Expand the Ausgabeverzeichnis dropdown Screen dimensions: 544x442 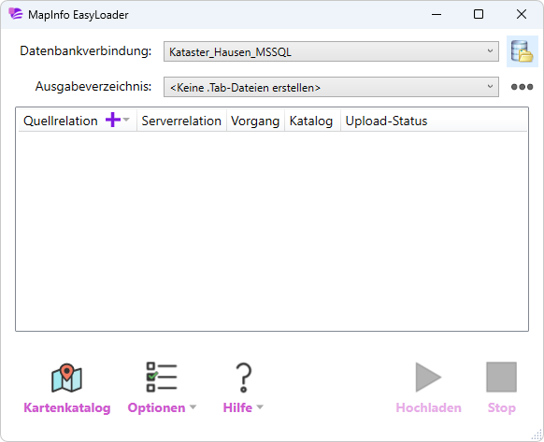(490, 86)
